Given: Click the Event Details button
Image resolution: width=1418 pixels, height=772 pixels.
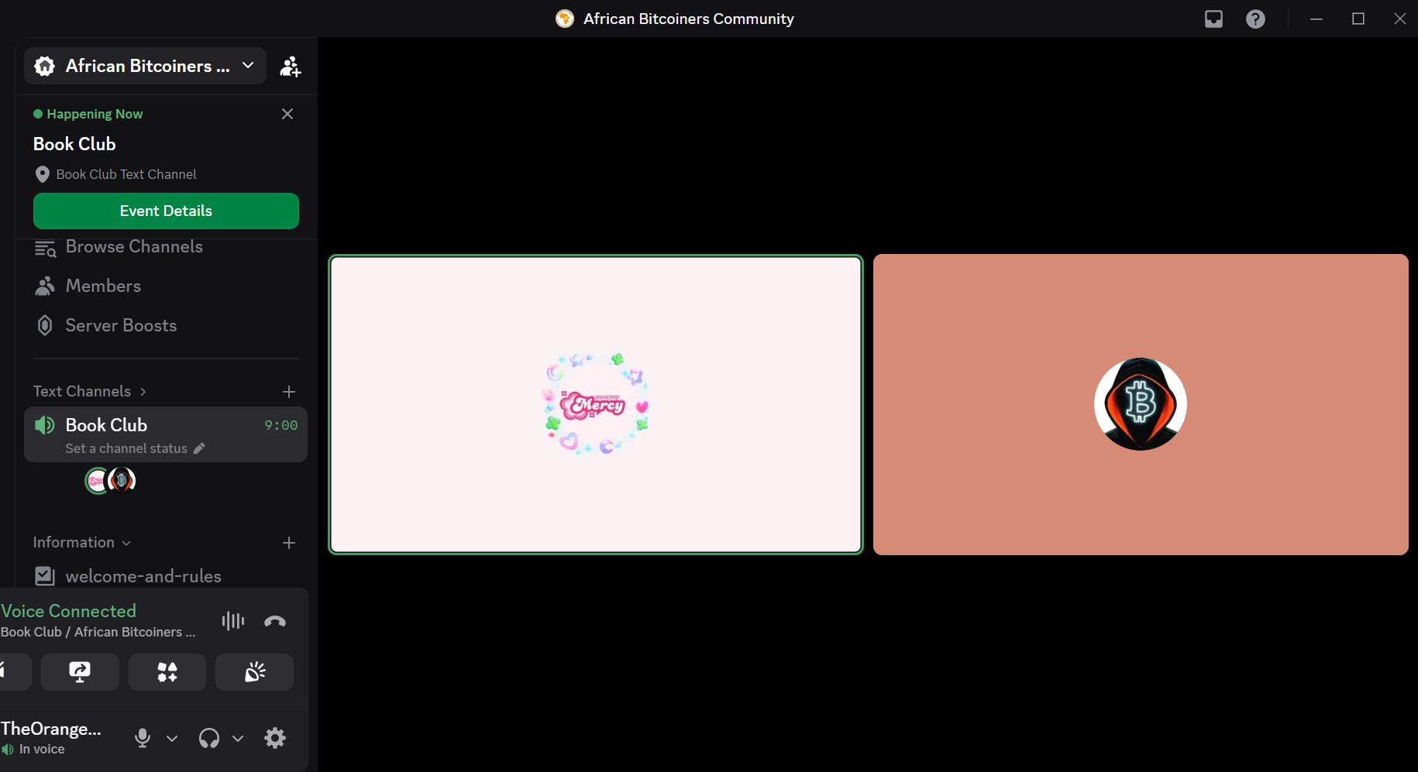Looking at the screenshot, I should coord(166,211).
